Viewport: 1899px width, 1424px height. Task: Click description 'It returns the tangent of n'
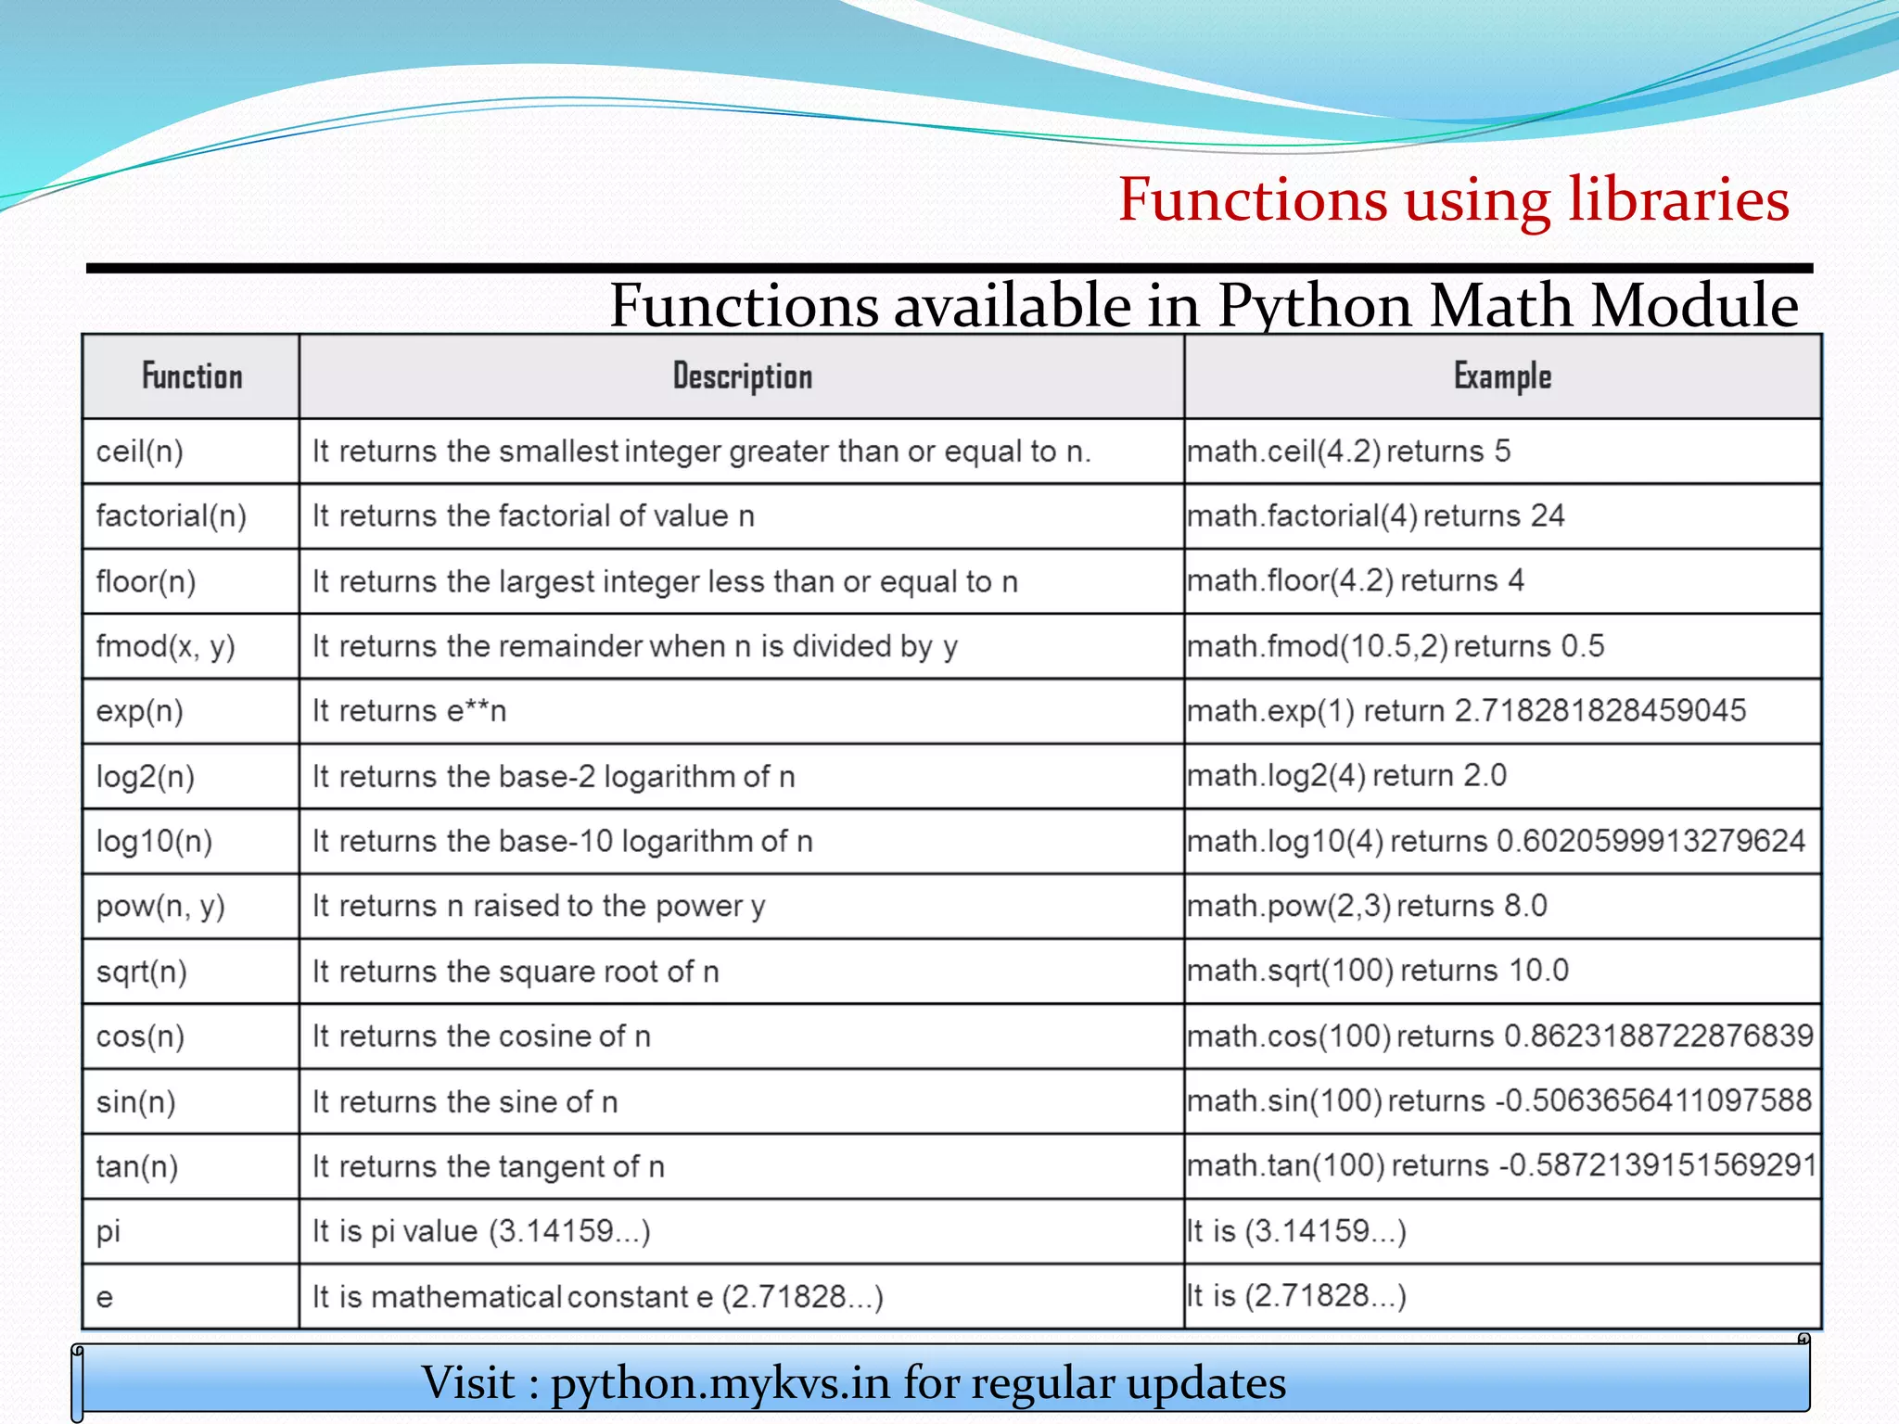click(489, 1167)
